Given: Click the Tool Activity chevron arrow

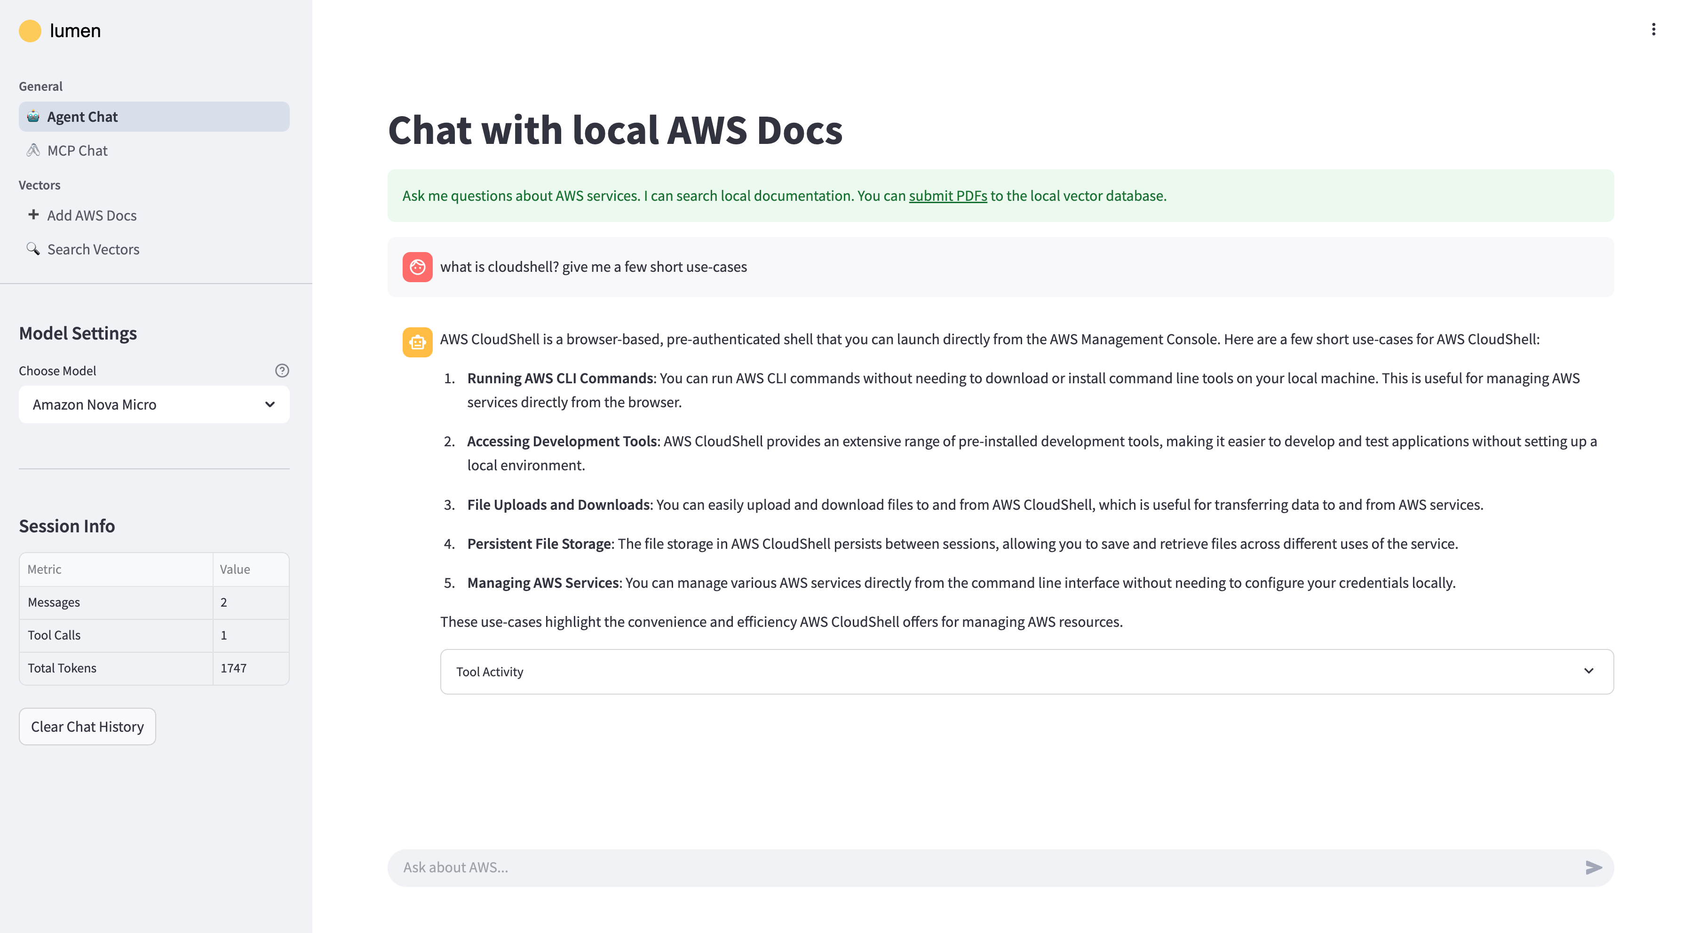Looking at the screenshot, I should (x=1588, y=671).
